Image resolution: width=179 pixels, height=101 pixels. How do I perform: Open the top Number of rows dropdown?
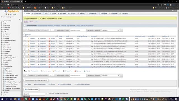click(51, 30)
